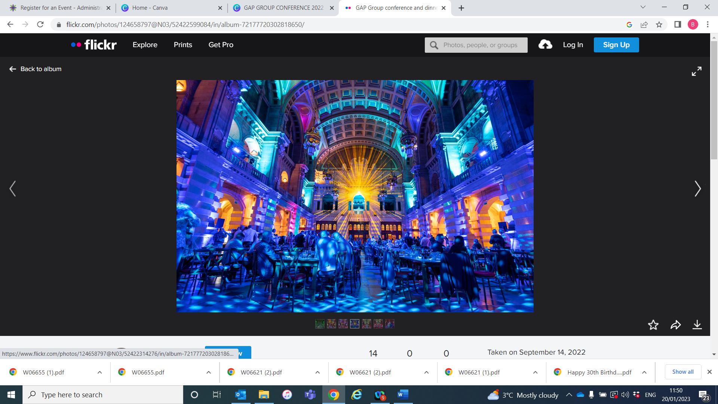Screen dimensions: 718x404
Task: Click the upload cloud icon
Action: click(545, 45)
